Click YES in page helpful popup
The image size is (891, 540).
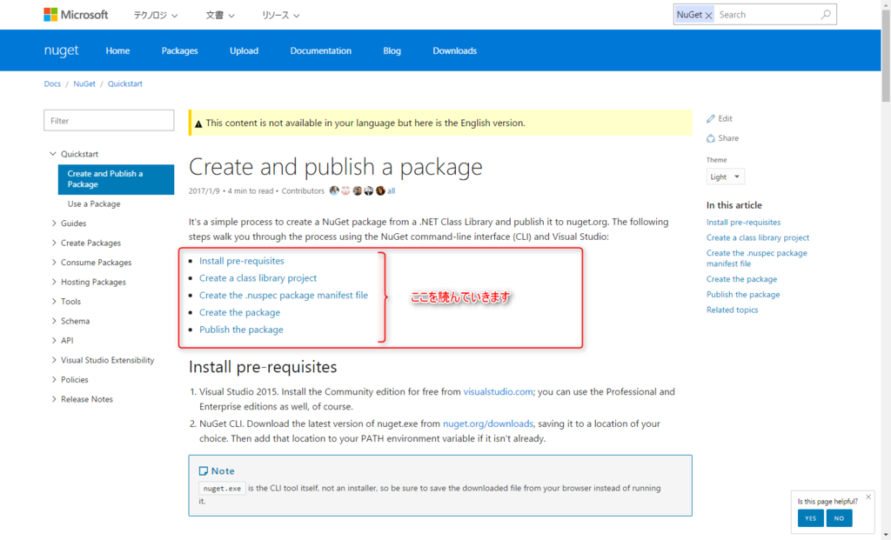810,518
